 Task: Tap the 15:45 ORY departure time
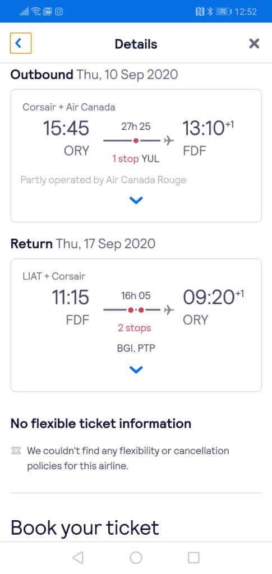[x=66, y=128]
